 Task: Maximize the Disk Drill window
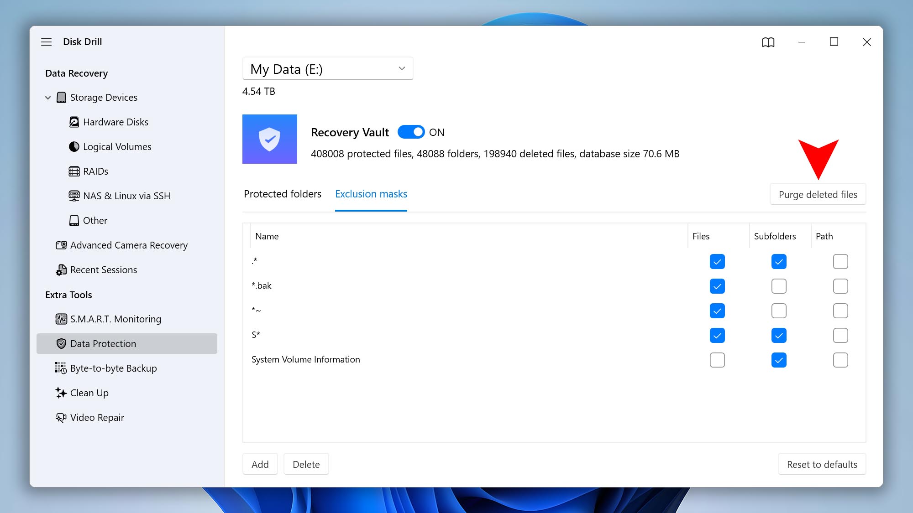coord(834,42)
